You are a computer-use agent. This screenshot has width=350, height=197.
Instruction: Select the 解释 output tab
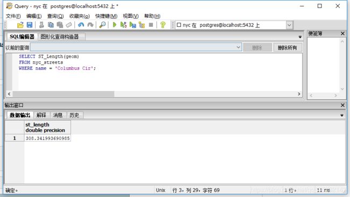41,115
